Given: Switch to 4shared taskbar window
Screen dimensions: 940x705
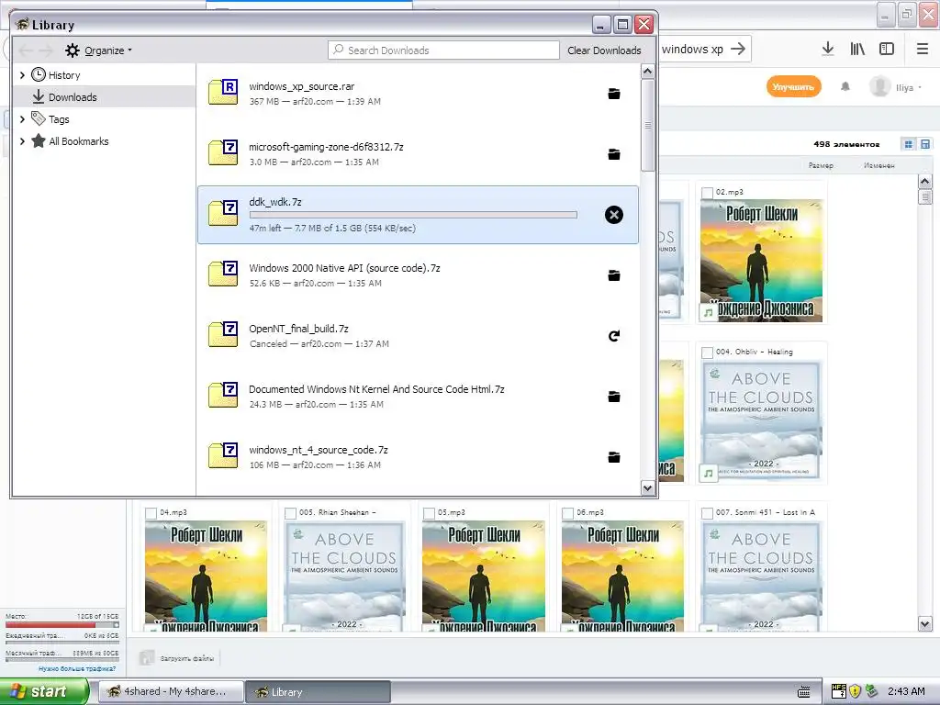Looking at the screenshot, I should coord(171,692).
